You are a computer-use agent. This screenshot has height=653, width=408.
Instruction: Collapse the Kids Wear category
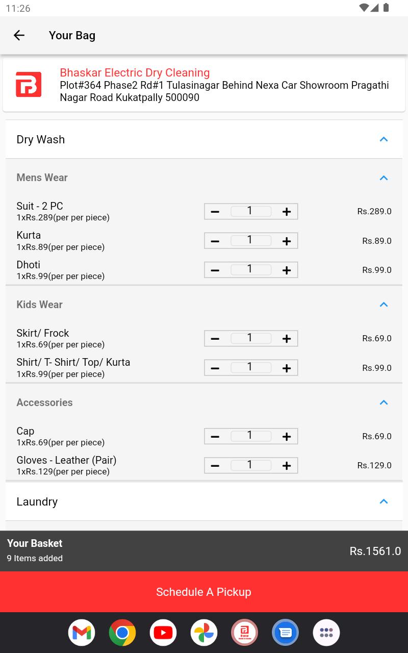tap(384, 305)
